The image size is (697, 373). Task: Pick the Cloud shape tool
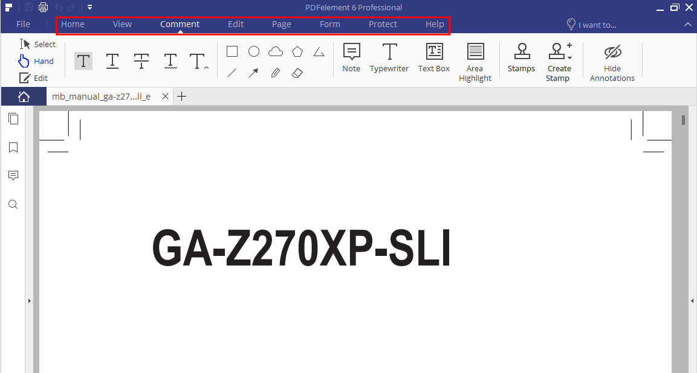pos(276,51)
